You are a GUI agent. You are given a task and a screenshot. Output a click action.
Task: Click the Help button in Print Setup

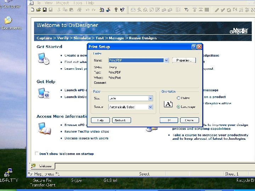[x=100, y=120]
